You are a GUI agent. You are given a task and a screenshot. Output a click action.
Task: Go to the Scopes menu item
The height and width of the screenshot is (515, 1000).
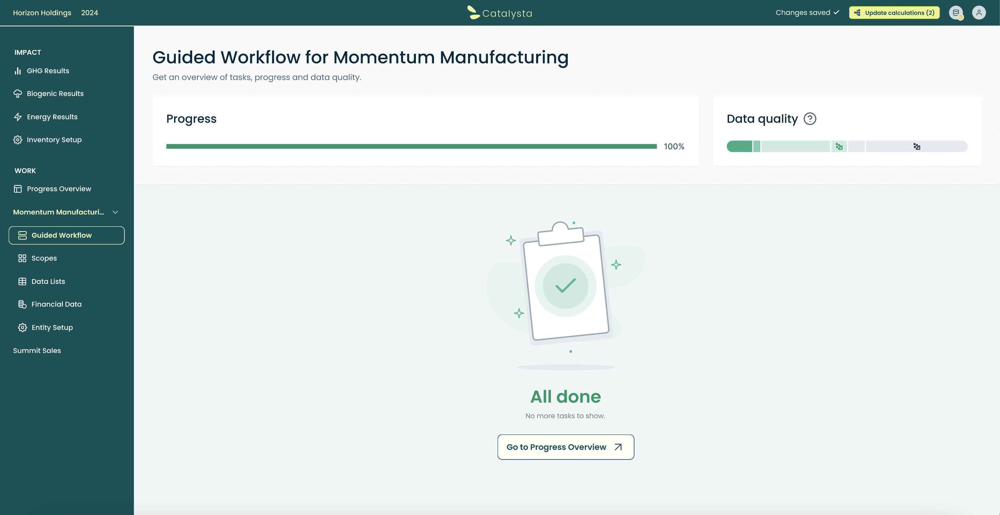(x=44, y=258)
